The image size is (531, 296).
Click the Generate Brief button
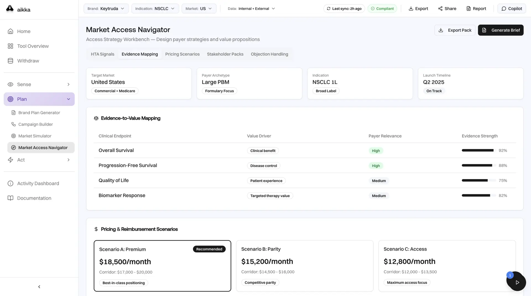click(x=500, y=30)
